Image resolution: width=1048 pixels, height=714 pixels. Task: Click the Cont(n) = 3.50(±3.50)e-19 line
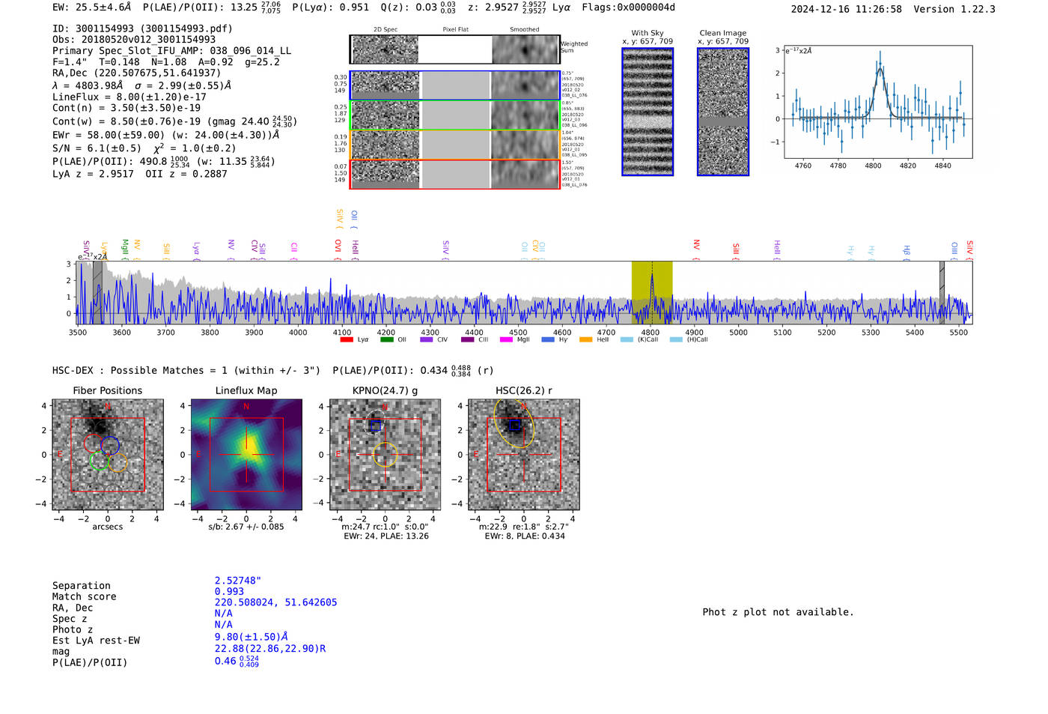click(127, 108)
